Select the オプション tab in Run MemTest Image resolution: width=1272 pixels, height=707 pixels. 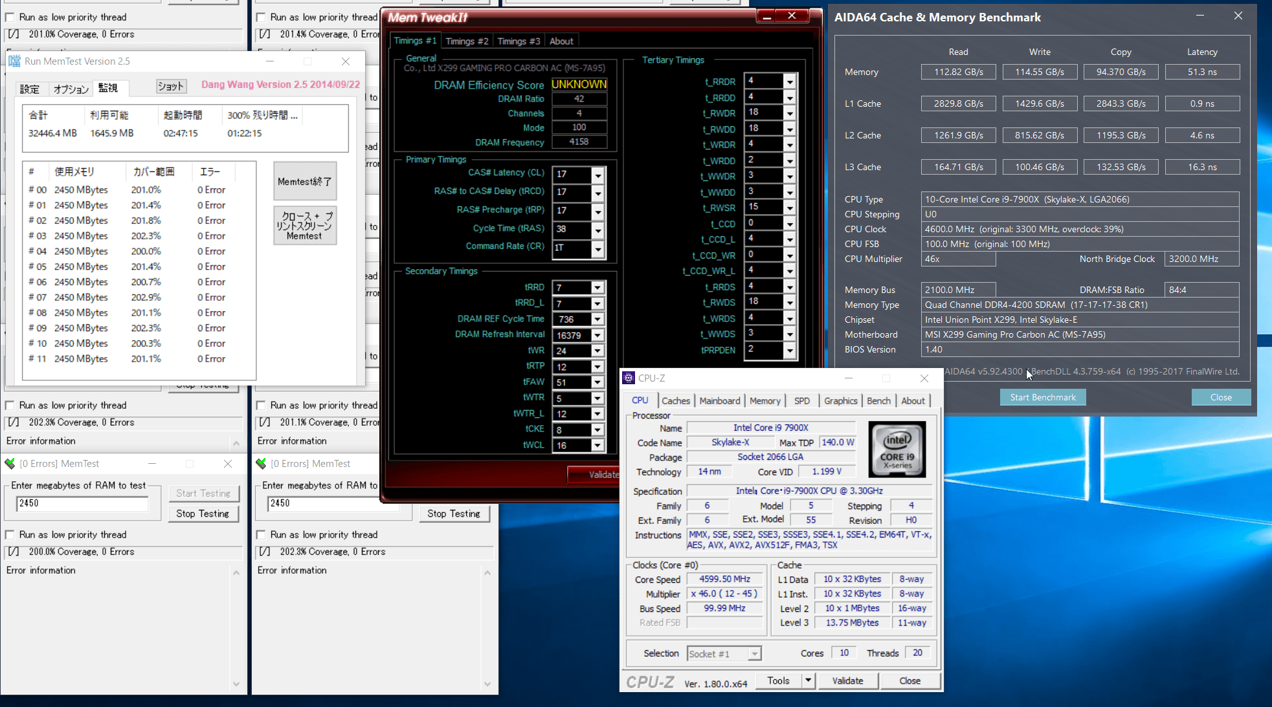point(71,89)
